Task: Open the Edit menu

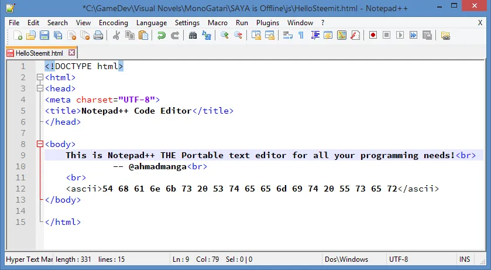Action: tap(33, 23)
